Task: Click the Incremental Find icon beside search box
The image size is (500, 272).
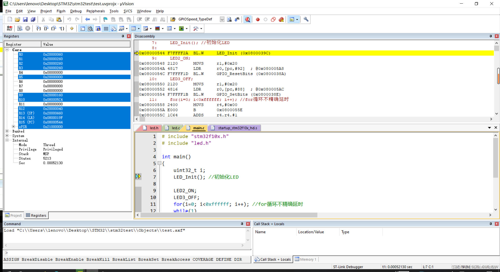Action: pyautogui.click(x=237, y=19)
